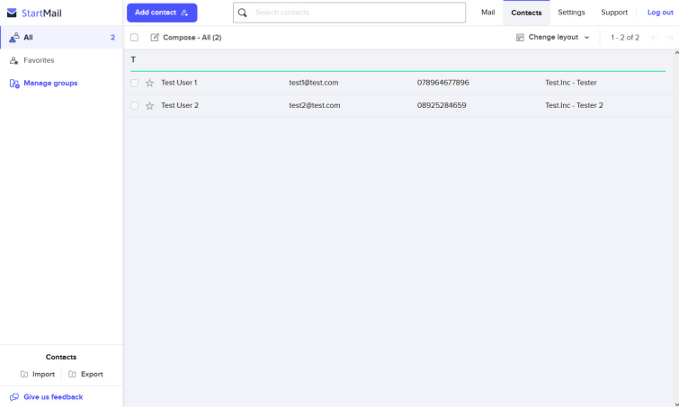Click phone number 078964677896
The image size is (679, 407).
443,83
